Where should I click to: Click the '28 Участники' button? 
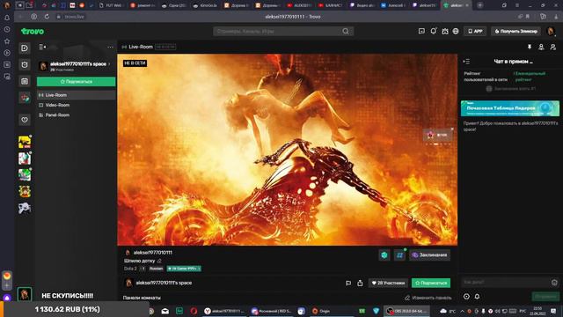tap(388, 284)
